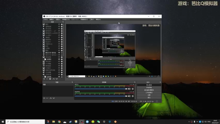Show the 静态文字-游戏名 2 source
Image resolution: width=220 pixels, height=124 pixels.
59,55
